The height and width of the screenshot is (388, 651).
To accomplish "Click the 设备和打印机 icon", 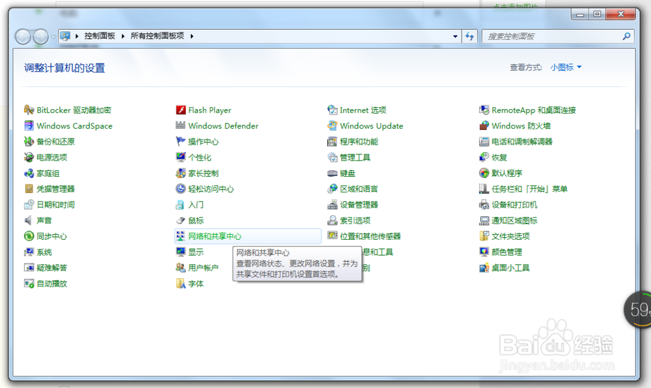I will (x=484, y=204).
